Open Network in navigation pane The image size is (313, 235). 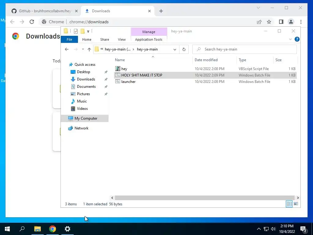coord(81,128)
